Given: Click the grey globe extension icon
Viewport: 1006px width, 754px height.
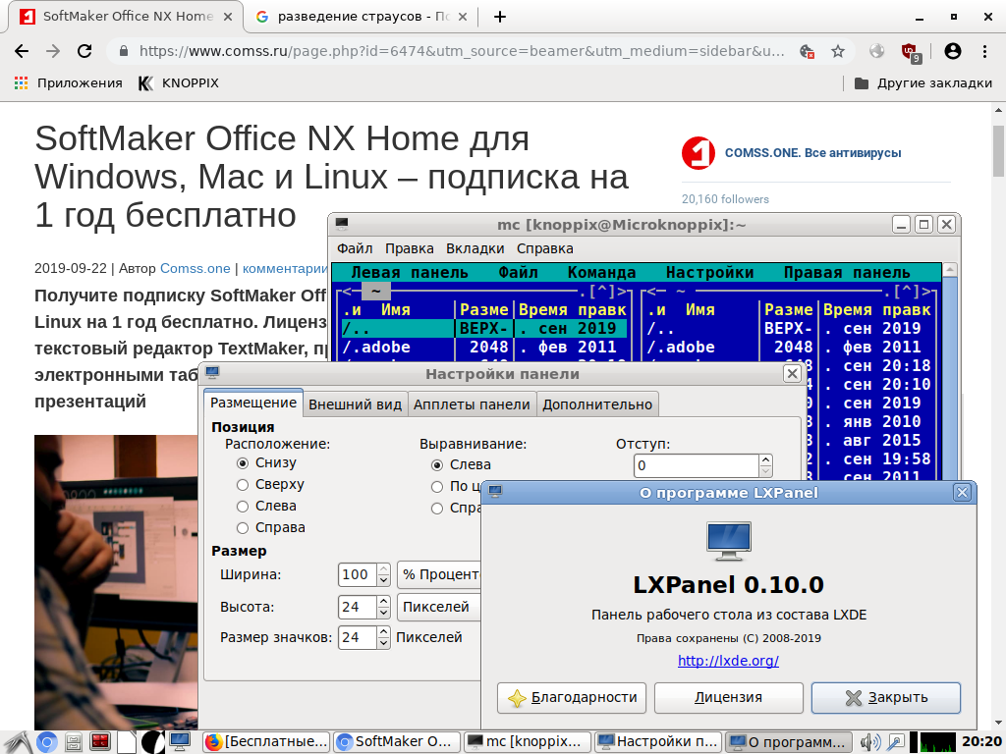Looking at the screenshot, I should coord(876,51).
